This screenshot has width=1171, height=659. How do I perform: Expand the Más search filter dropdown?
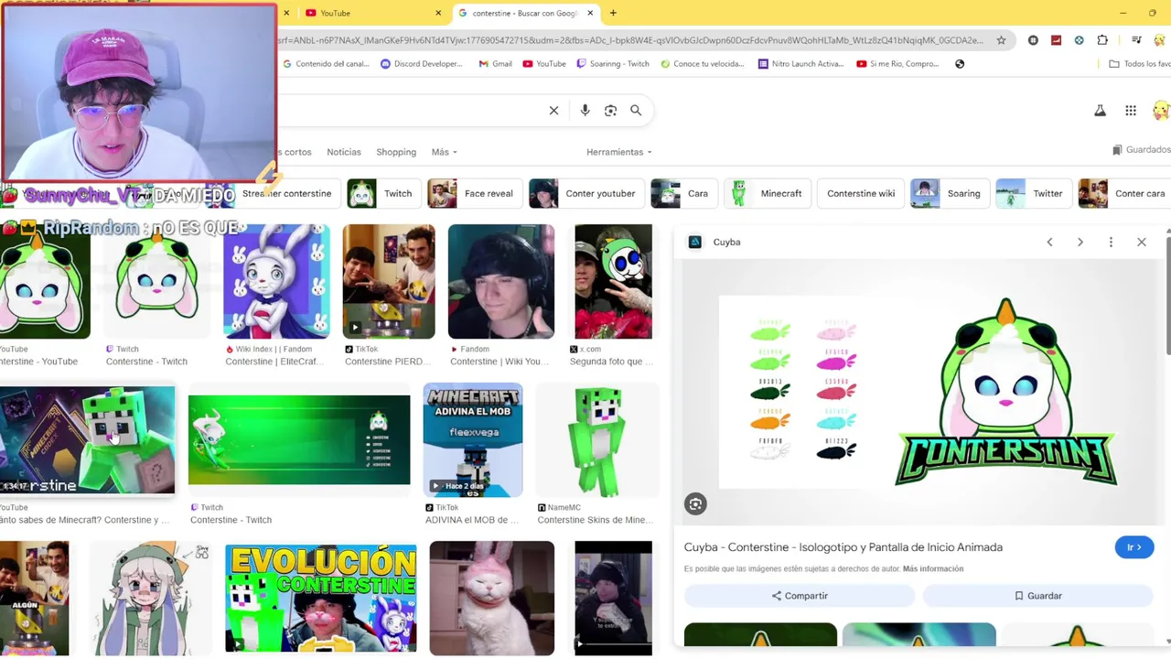tap(444, 152)
